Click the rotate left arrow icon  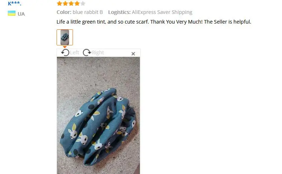(x=65, y=53)
